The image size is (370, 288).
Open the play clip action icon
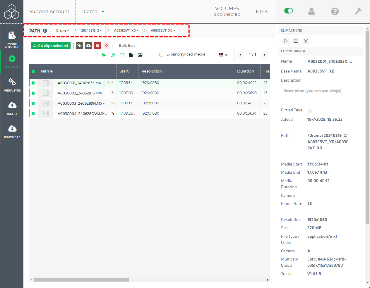tap(286, 41)
